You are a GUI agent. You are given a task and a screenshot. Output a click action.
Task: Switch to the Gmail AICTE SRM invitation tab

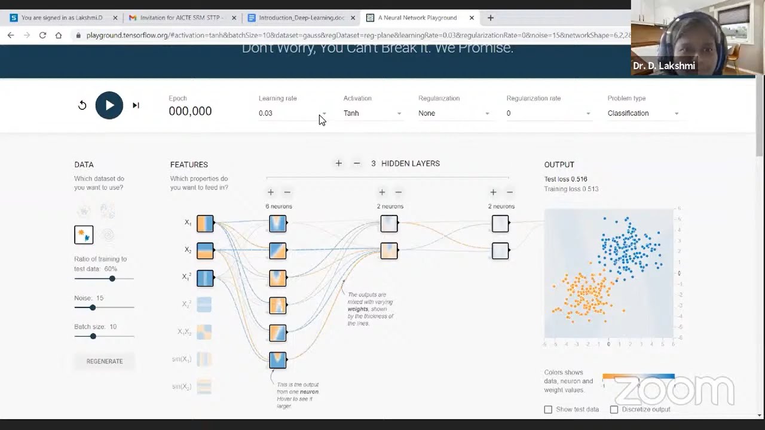(x=182, y=18)
